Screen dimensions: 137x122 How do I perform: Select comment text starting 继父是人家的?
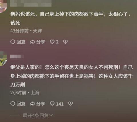[x=71, y=76]
